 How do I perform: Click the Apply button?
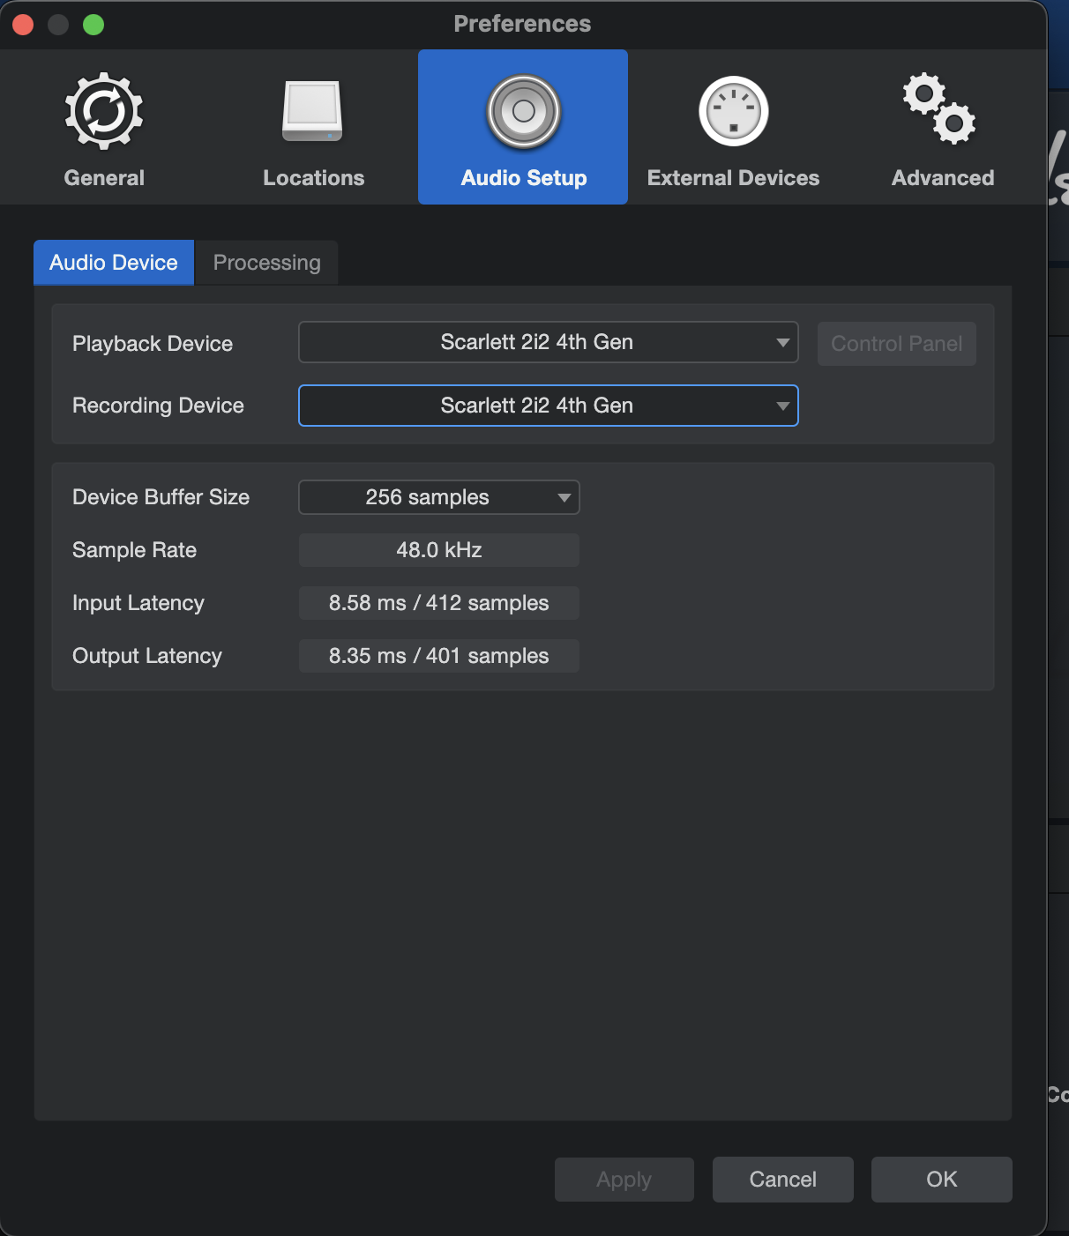(624, 1180)
